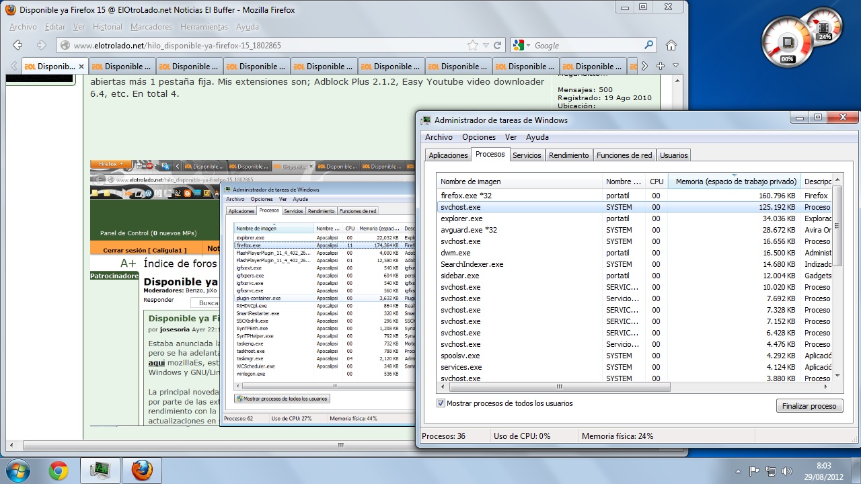
Task: Open Action Center flag in system tray
Action: (x=755, y=471)
